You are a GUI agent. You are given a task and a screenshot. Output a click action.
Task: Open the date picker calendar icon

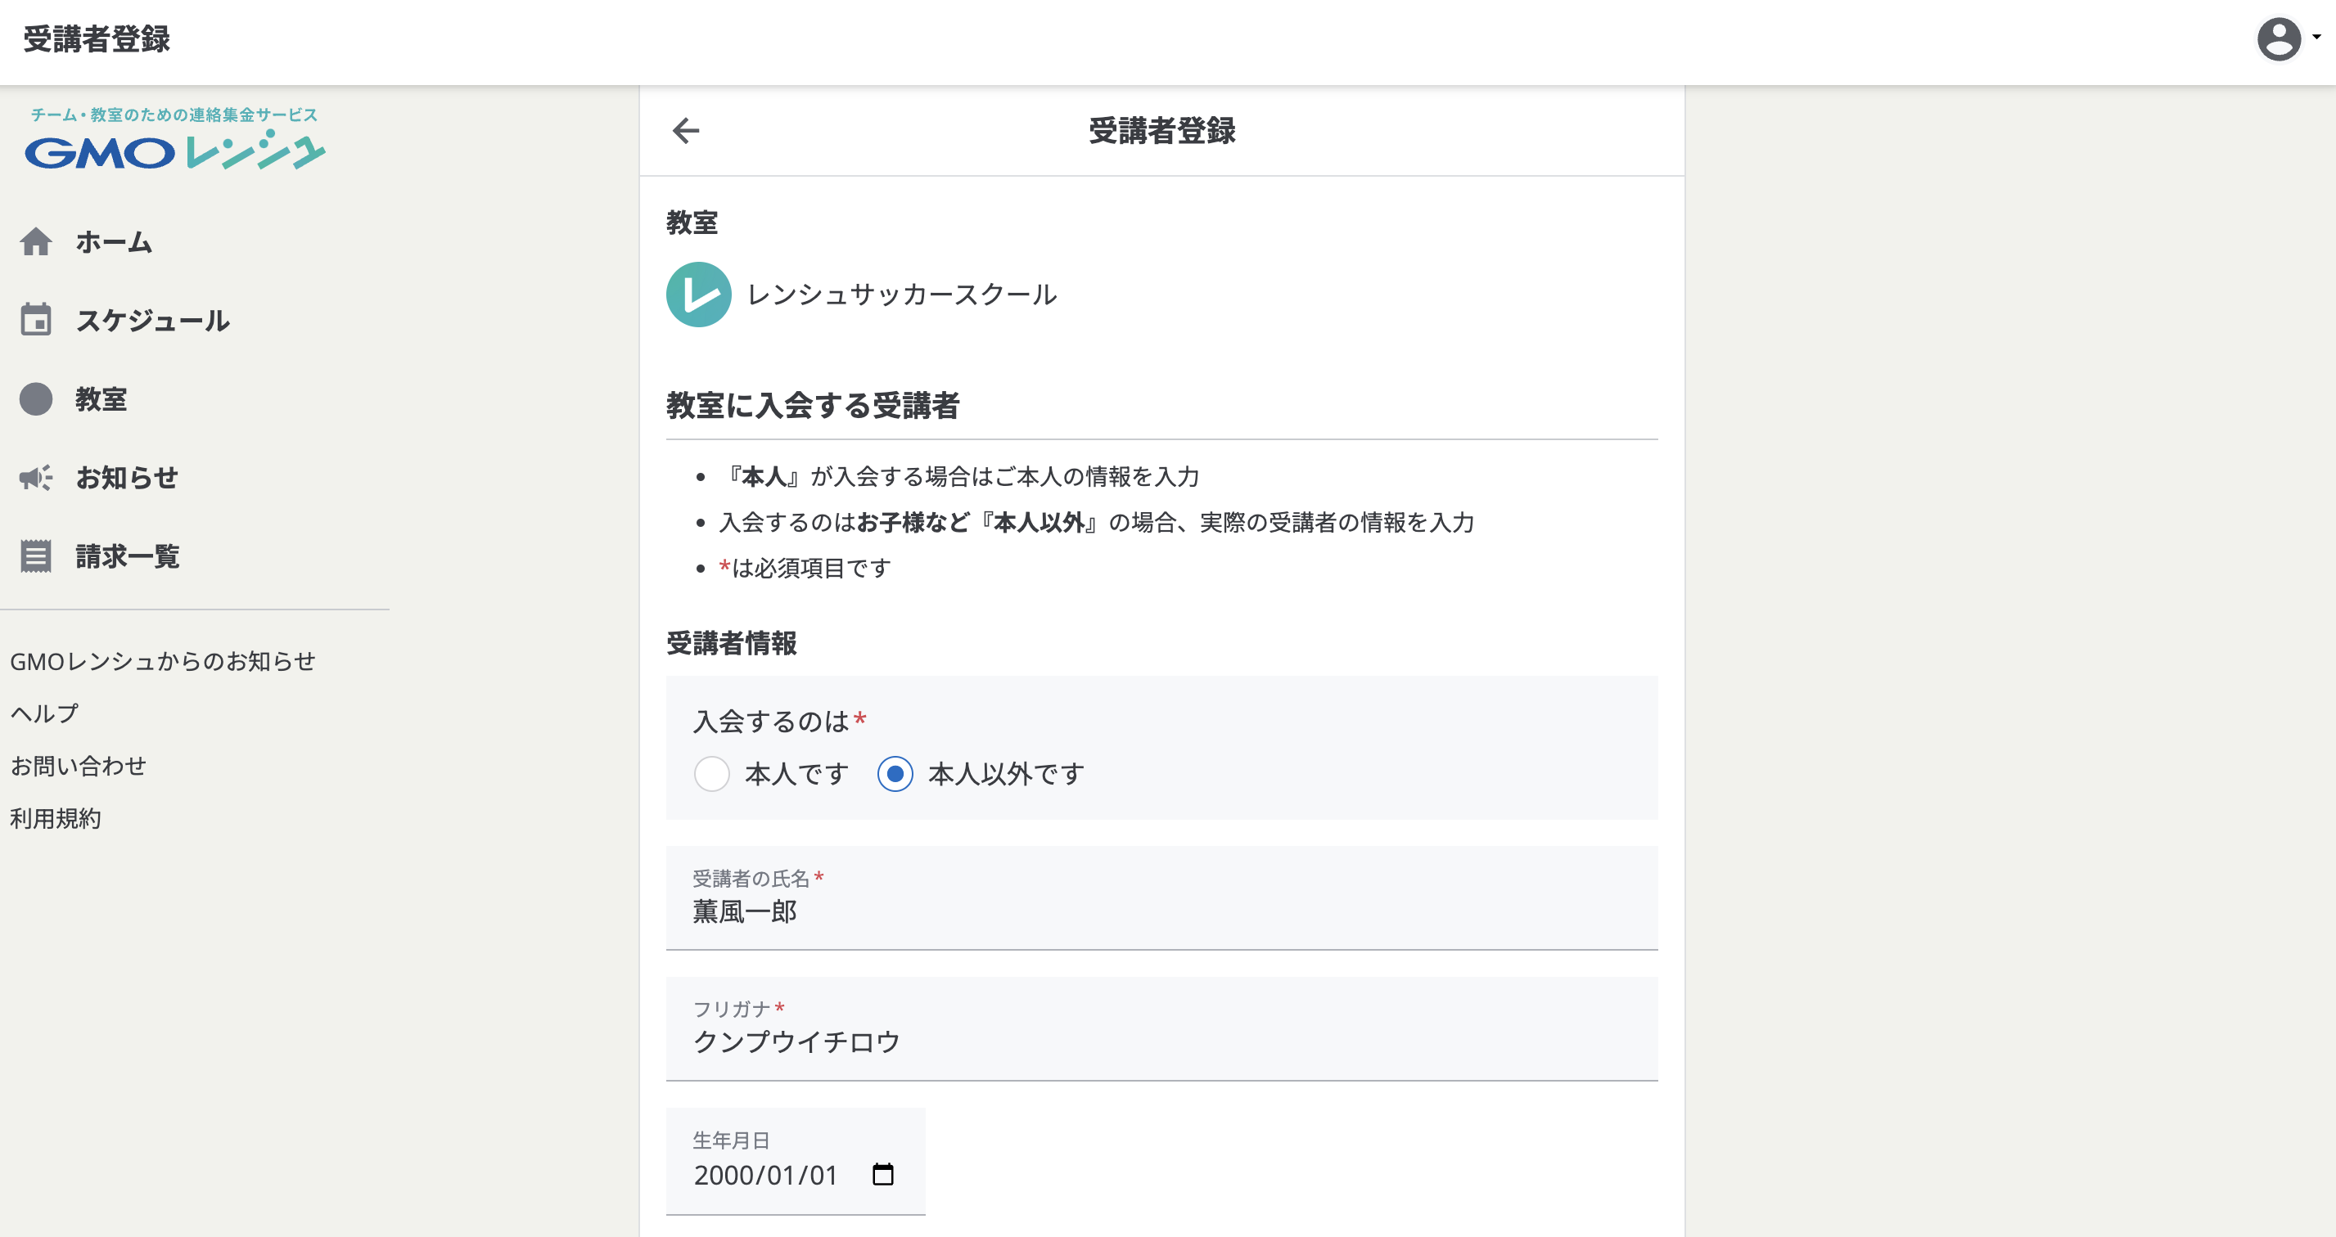pos(882,1175)
